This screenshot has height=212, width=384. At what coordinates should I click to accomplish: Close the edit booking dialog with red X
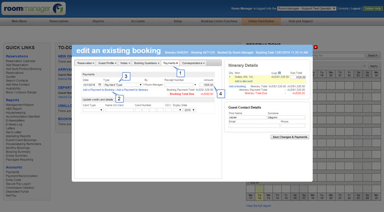point(315,47)
